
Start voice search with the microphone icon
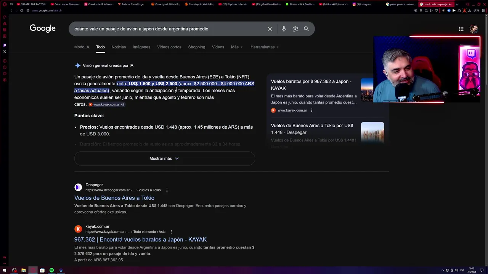284,29
